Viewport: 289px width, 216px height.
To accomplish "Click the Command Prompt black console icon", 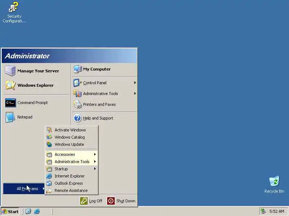I will 10,103.
